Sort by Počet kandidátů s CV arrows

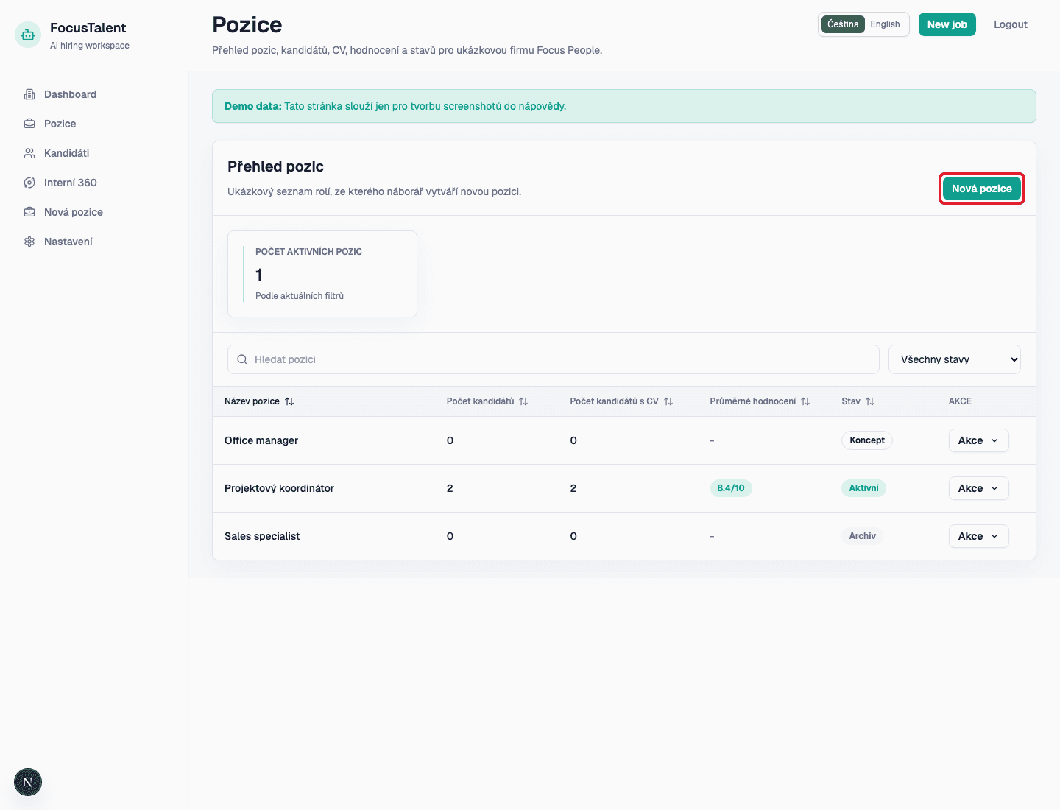click(x=668, y=401)
